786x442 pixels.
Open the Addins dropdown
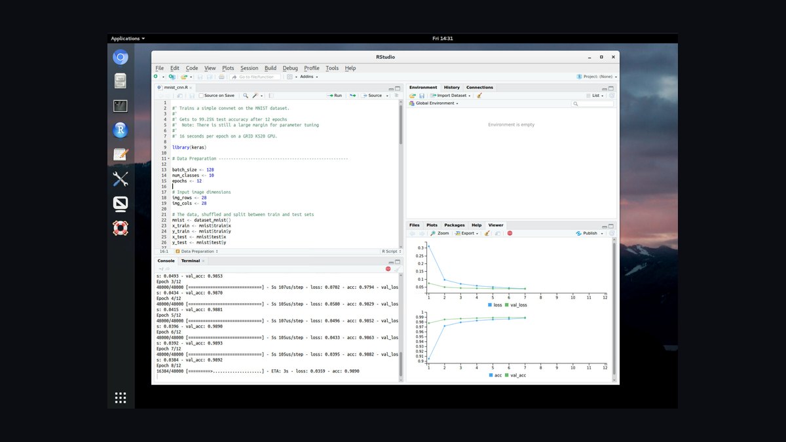[x=309, y=77]
